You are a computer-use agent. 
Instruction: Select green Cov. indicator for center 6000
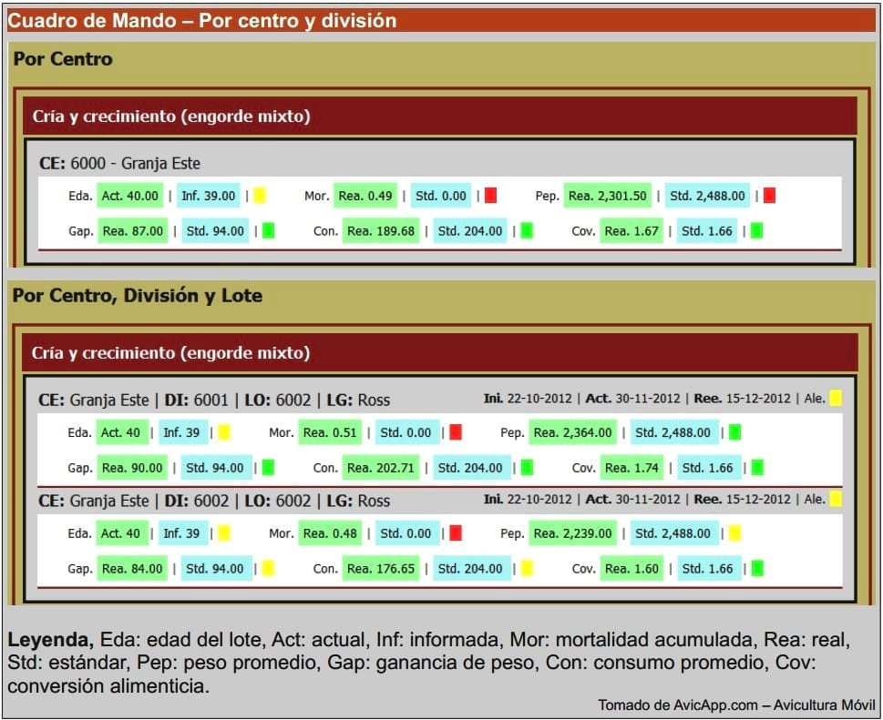(755, 231)
